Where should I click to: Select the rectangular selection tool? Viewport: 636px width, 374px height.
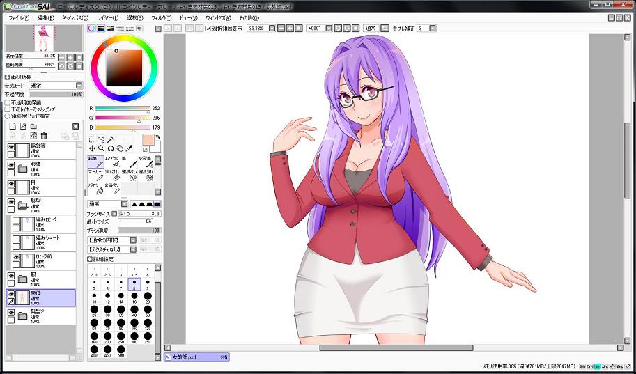pyautogui.click(x=92, y=139)
